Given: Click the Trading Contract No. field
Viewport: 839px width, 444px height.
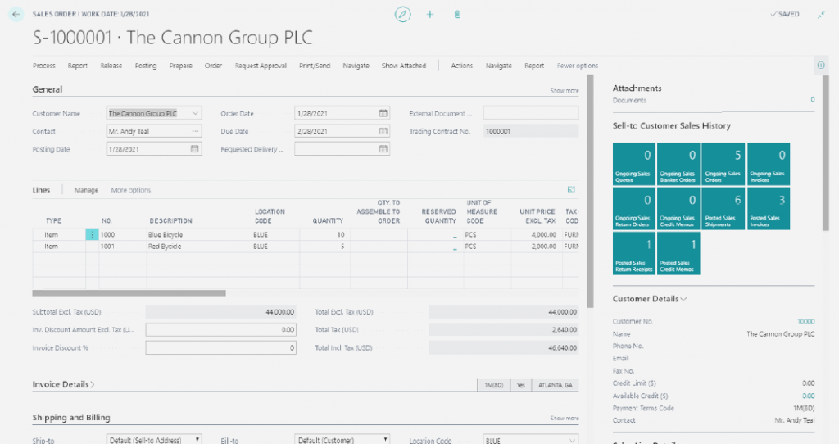Looking at the screenshot, I should (x=531, y=131).
